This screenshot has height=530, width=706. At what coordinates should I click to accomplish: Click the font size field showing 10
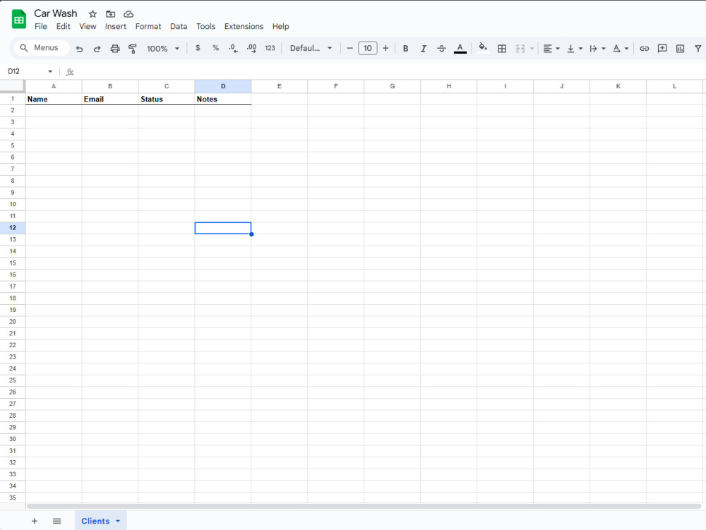tap(367, 48)
